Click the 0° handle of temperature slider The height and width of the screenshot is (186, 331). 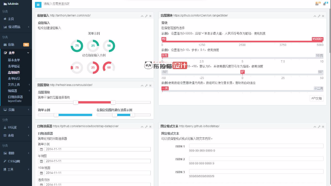(242, 72)
